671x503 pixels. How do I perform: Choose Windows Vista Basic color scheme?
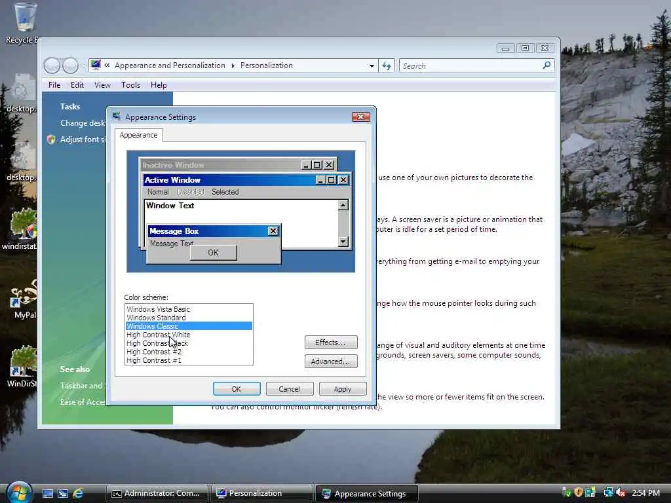point(189,309)
